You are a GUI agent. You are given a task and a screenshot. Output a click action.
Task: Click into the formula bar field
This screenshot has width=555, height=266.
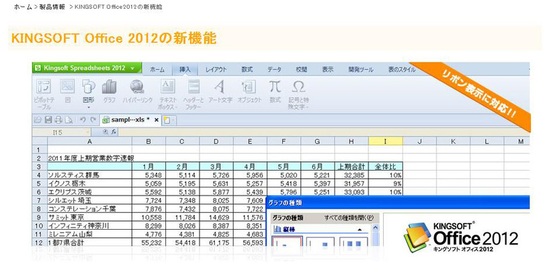(x=324, y=132)
